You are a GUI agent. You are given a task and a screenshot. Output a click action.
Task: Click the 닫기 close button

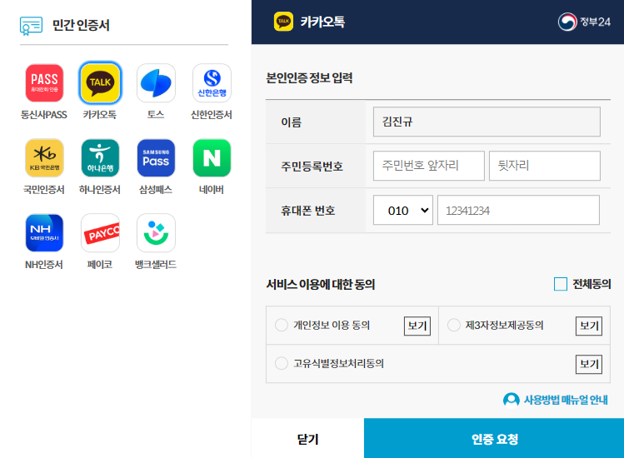tap(307, 439)
